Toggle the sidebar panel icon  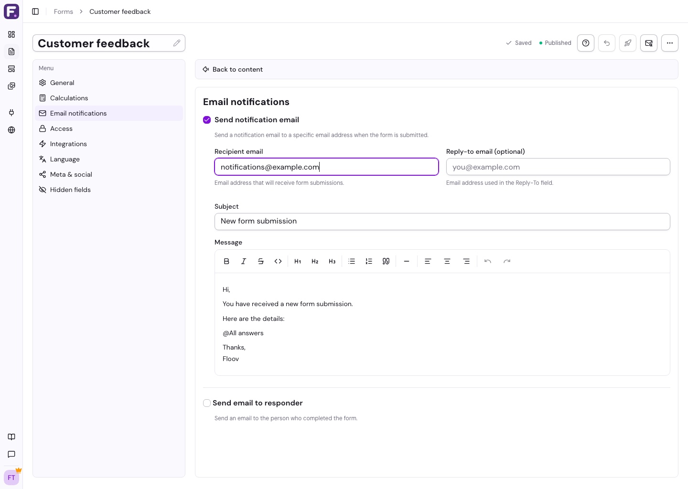(x=35, y=11)
